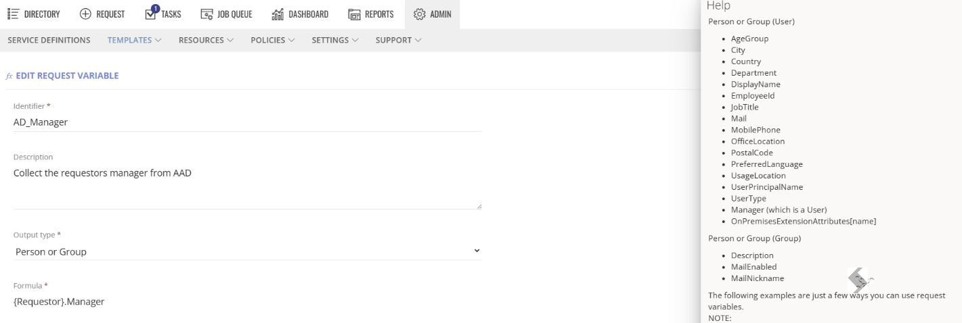Go to Service Definitions tab
The height and width of the screenshot is (323, 962).
pyautogui.click(x=49, y=40)
